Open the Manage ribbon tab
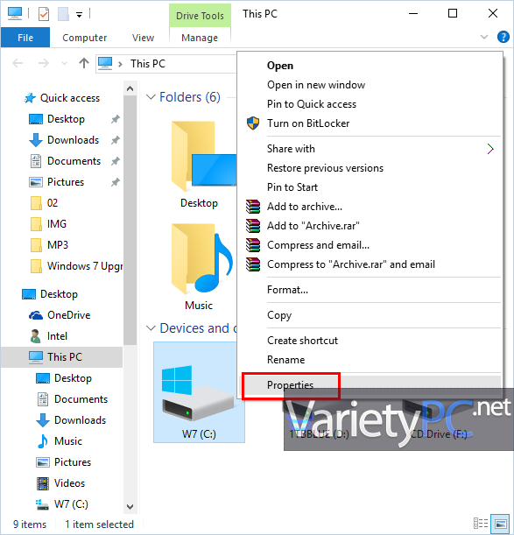Image resolution: width=514 pixels, height=535 pixels. pyautogui.click(x=200, y=38)
